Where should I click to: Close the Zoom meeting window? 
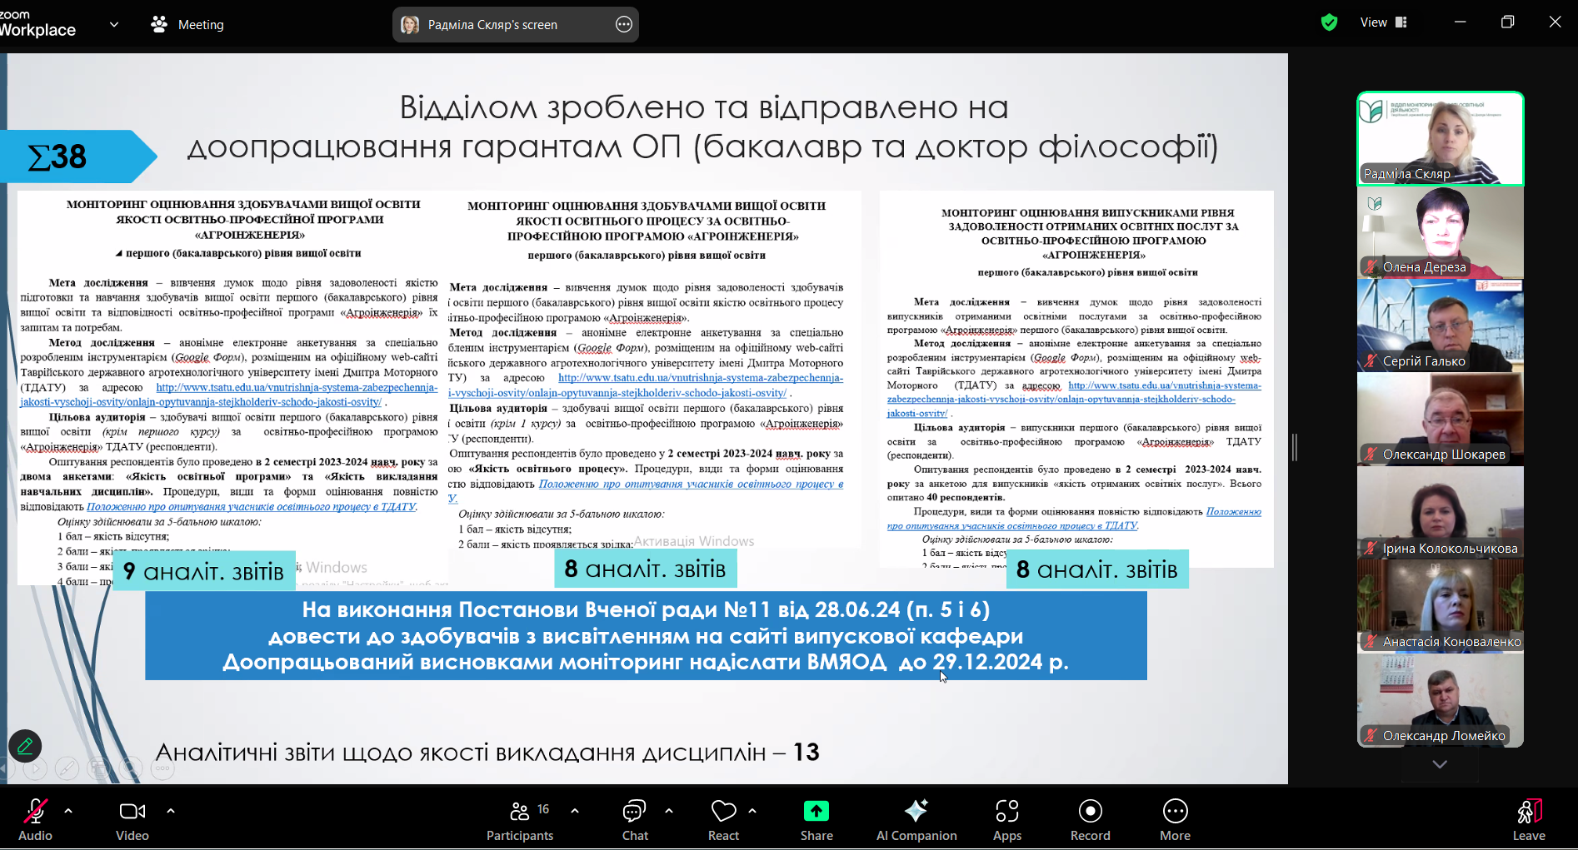pyautogui.click(x=1555, y=22)
